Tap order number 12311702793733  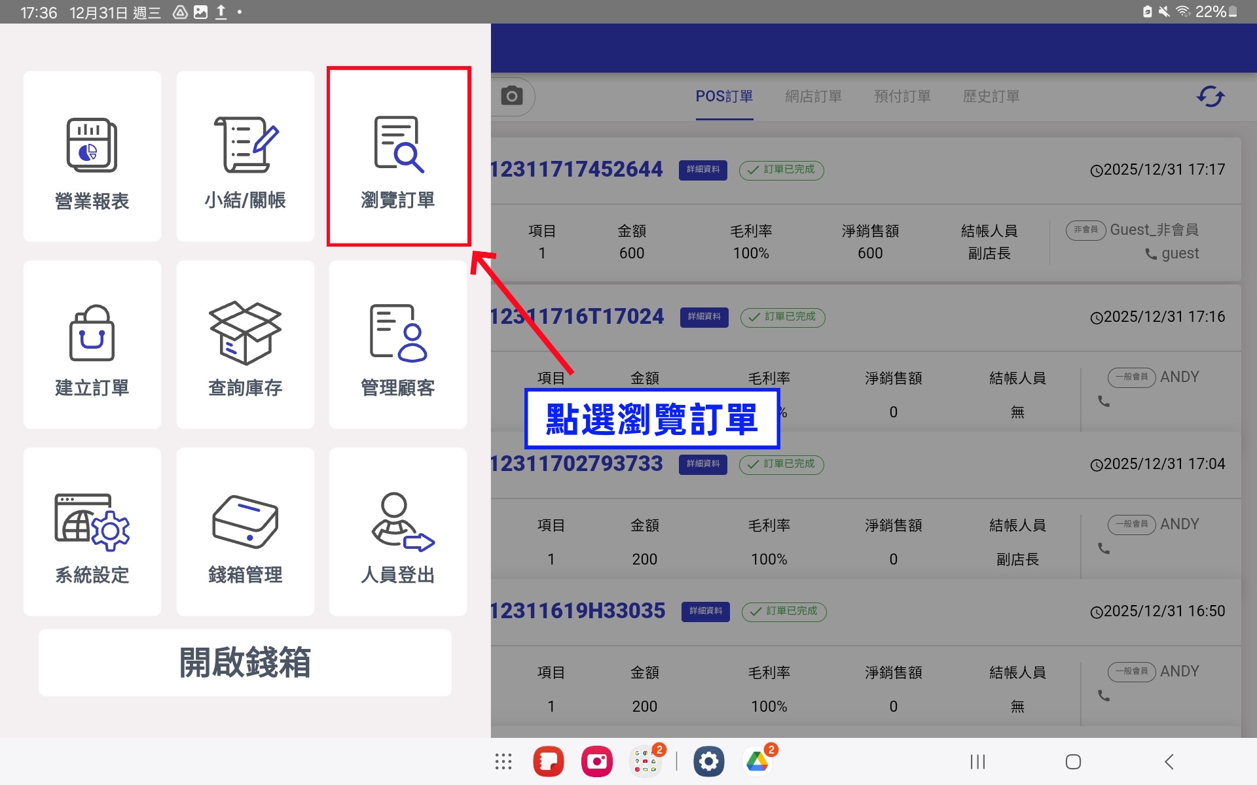[x=577, y=464]
